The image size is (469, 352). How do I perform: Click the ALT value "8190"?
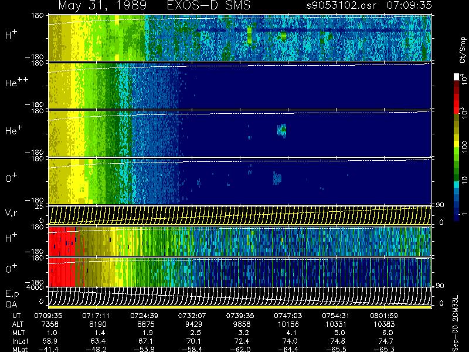tap(97, 324)
